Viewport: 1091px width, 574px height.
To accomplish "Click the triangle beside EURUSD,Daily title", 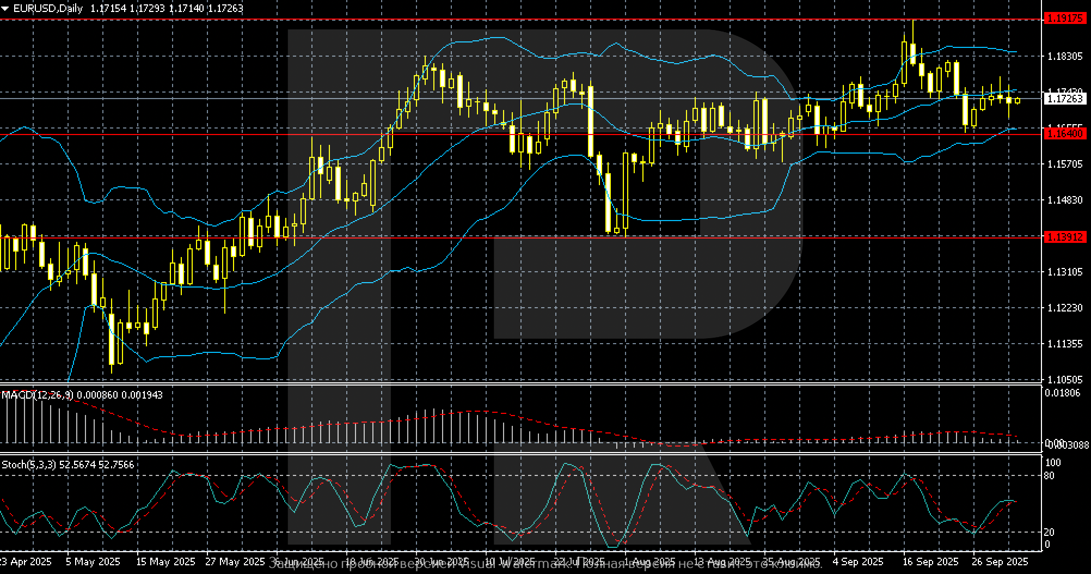I will (x=5, y=9).
